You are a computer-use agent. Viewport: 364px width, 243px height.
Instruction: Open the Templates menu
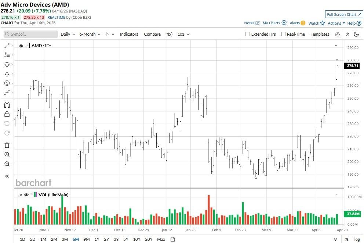[320, 34]
